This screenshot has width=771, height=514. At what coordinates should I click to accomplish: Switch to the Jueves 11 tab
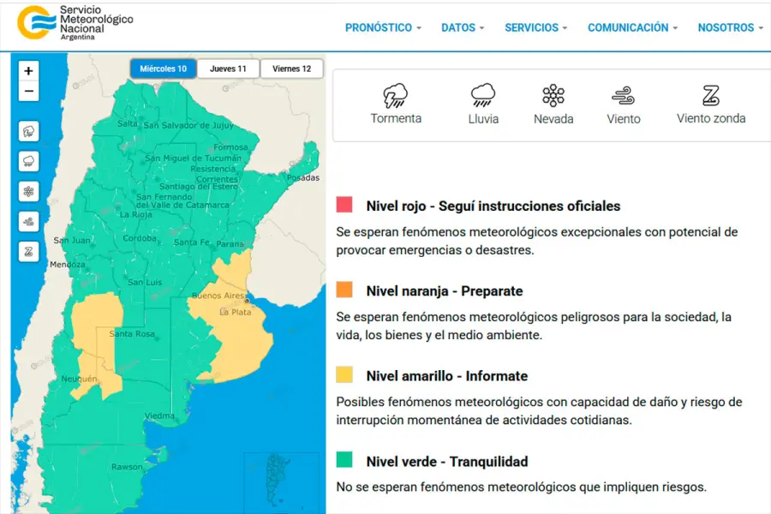tap(228, 69)
